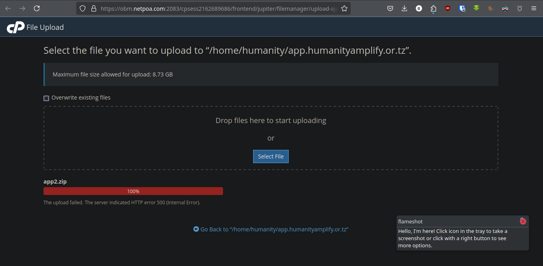Click the green download arrow extension
The image size is (543, 266).
point(476,8)
